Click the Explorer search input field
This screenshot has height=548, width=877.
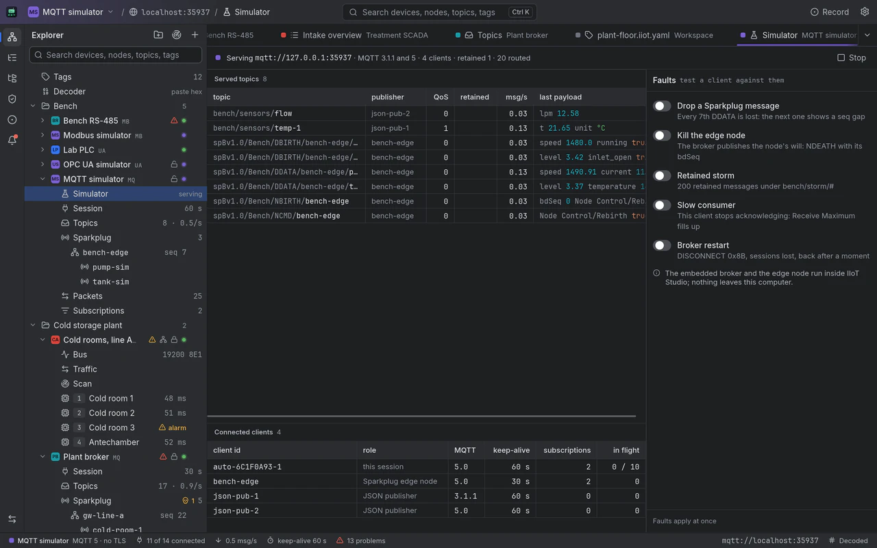116,55
